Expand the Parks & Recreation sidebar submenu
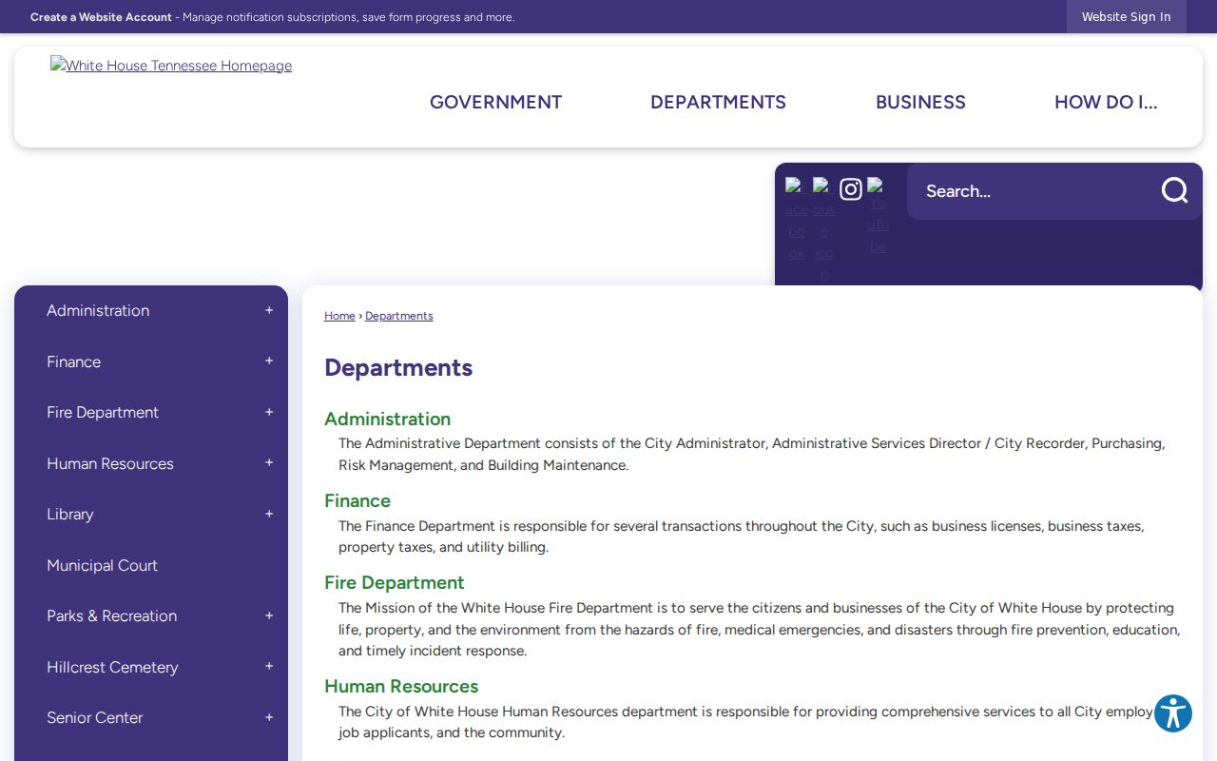Viewport: 1217px width, 761px height. pyautogui.click(x=269, y=615)
